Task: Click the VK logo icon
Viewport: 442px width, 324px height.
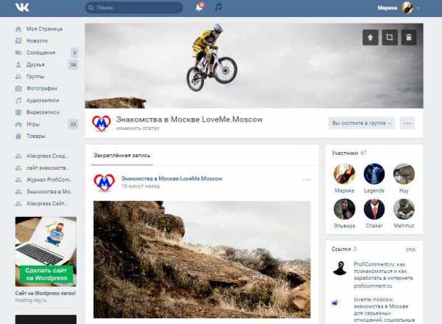Action: click(x=22, y=7)
